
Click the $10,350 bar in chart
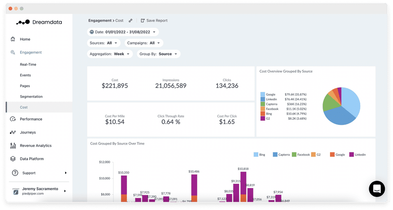pyautogui.click(x=124, y=188)
